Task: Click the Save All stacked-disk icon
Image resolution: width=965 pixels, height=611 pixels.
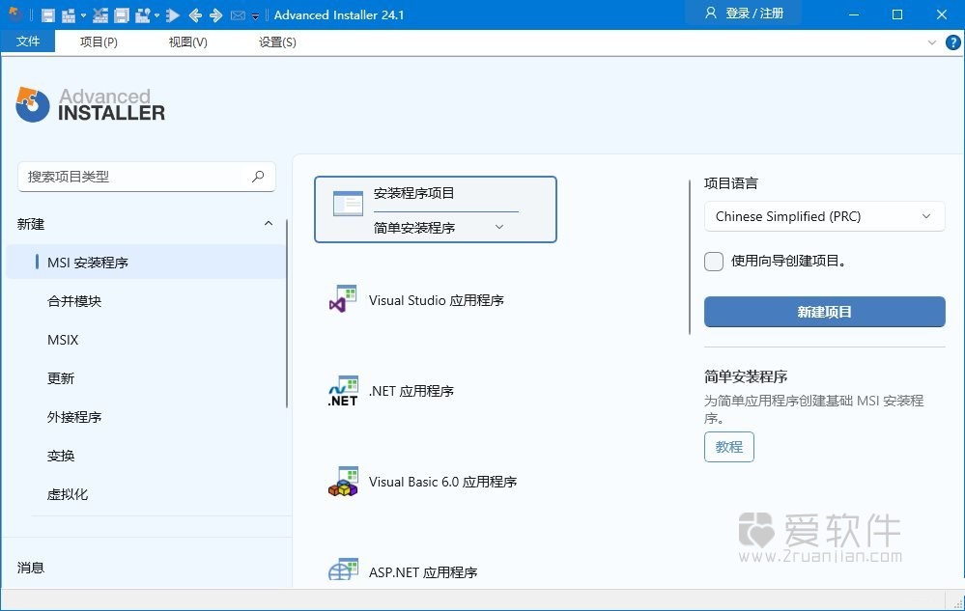Action: (x=122, y=15)
